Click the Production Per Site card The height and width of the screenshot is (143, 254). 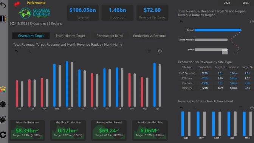pyautogui.click(x=150, y=130)
